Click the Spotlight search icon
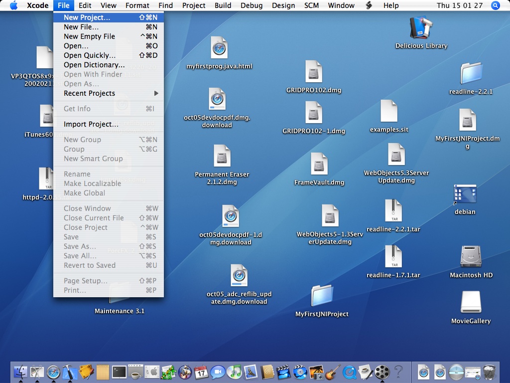The height and width of the screenshot is (383, 510). point(495,5)
